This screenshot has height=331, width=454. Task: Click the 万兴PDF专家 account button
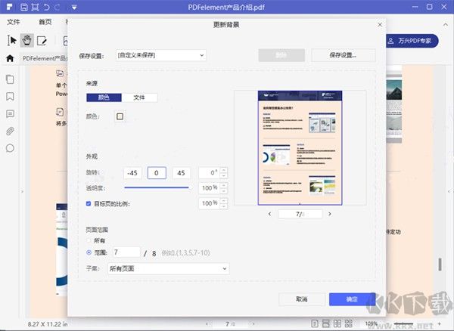click(x=412, y=41)
